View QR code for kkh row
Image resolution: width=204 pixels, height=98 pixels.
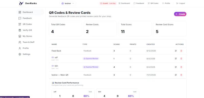[176, 67]
